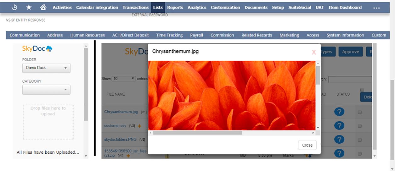
Task: Click the SkyDoc sidebar vertical scrollbar
Action: coord(86,85)
